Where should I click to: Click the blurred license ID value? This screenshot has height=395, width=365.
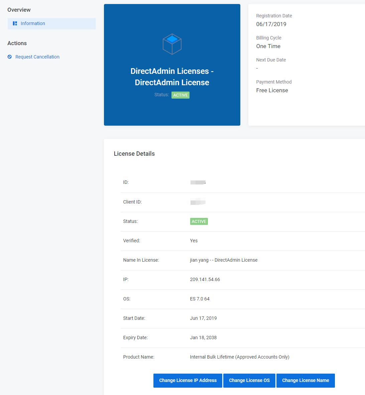(198, 182)
